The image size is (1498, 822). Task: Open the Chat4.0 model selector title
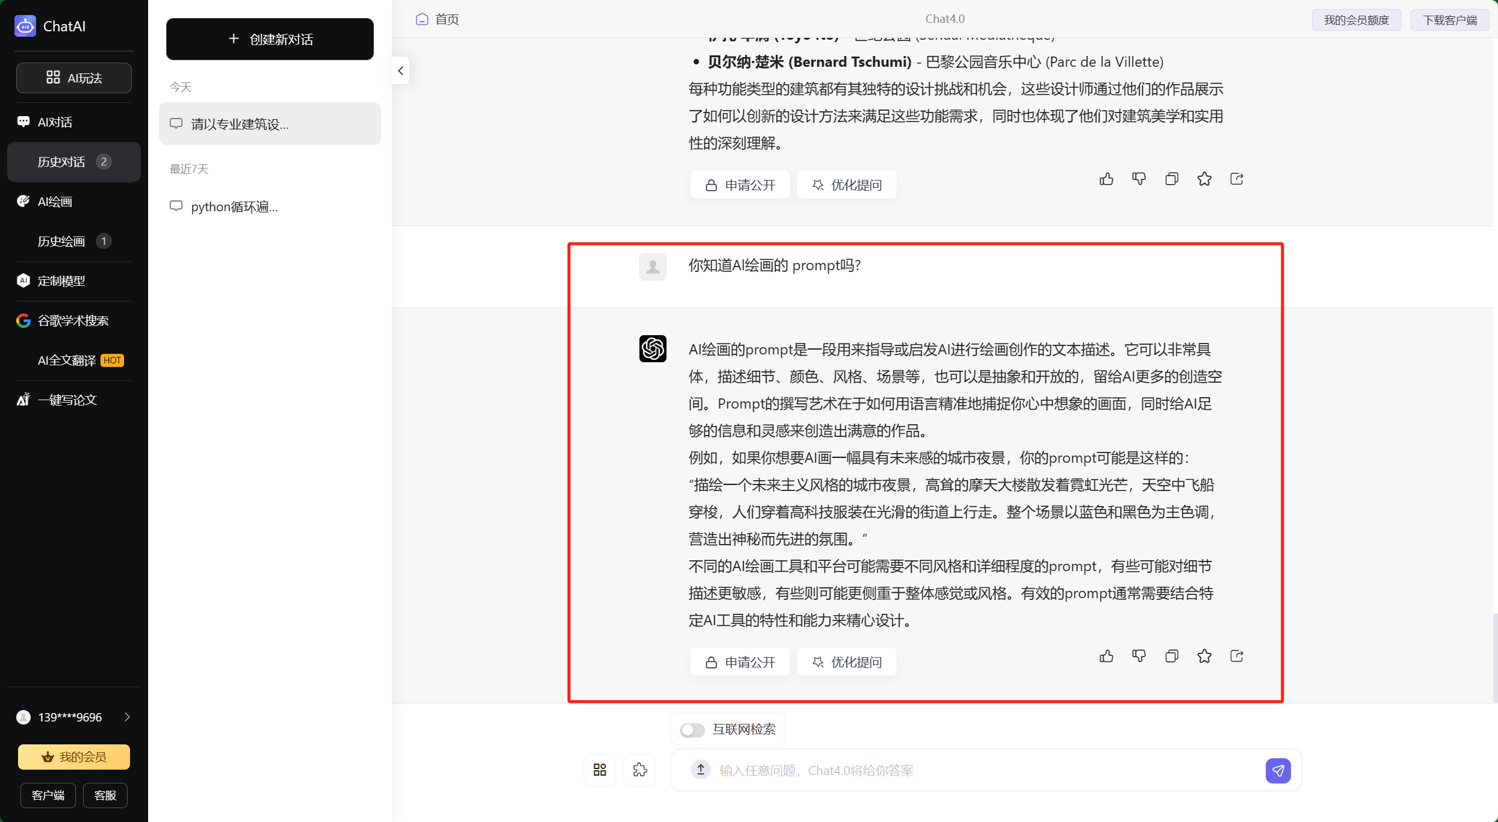tap(945, 19)
